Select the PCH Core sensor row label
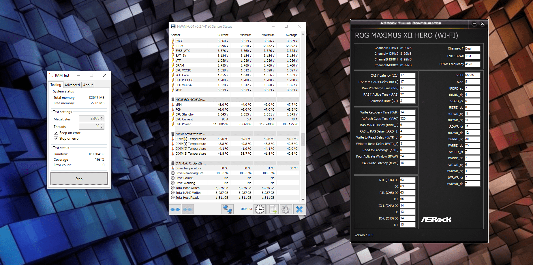This screenshot has height=265, width=533. [182, 75]
